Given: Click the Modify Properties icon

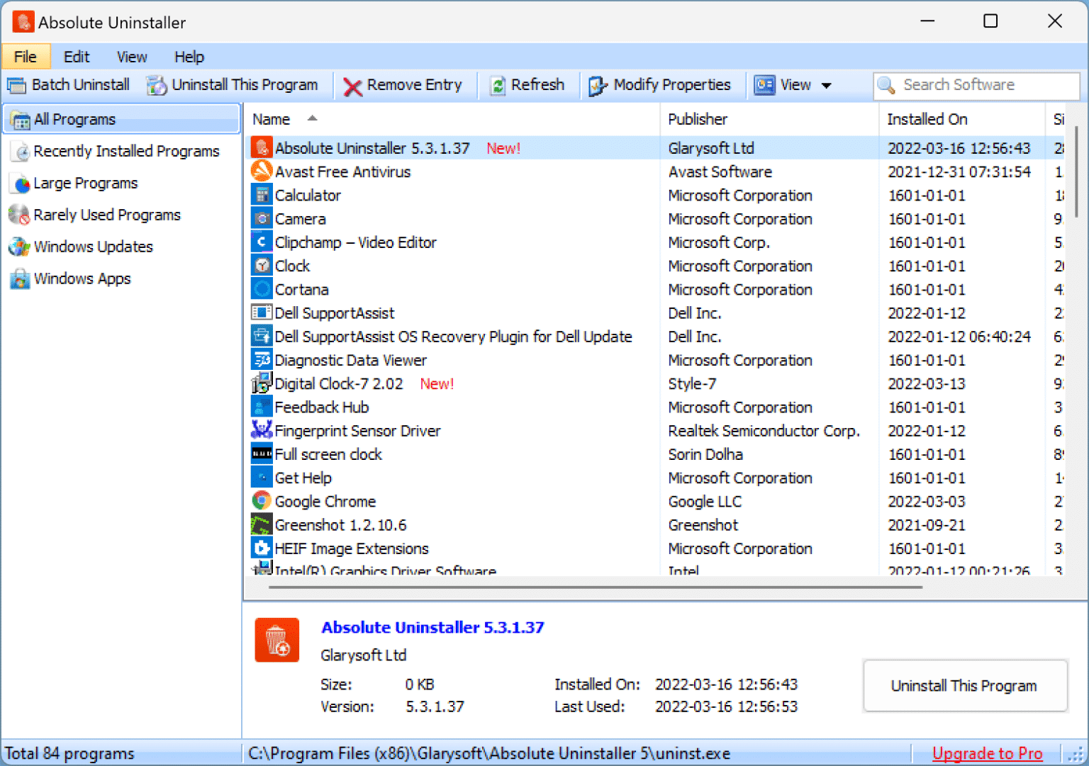Looking at the screenshot, I should point(598,86).
